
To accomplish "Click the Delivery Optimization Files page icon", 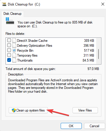I will click(14, 45).
